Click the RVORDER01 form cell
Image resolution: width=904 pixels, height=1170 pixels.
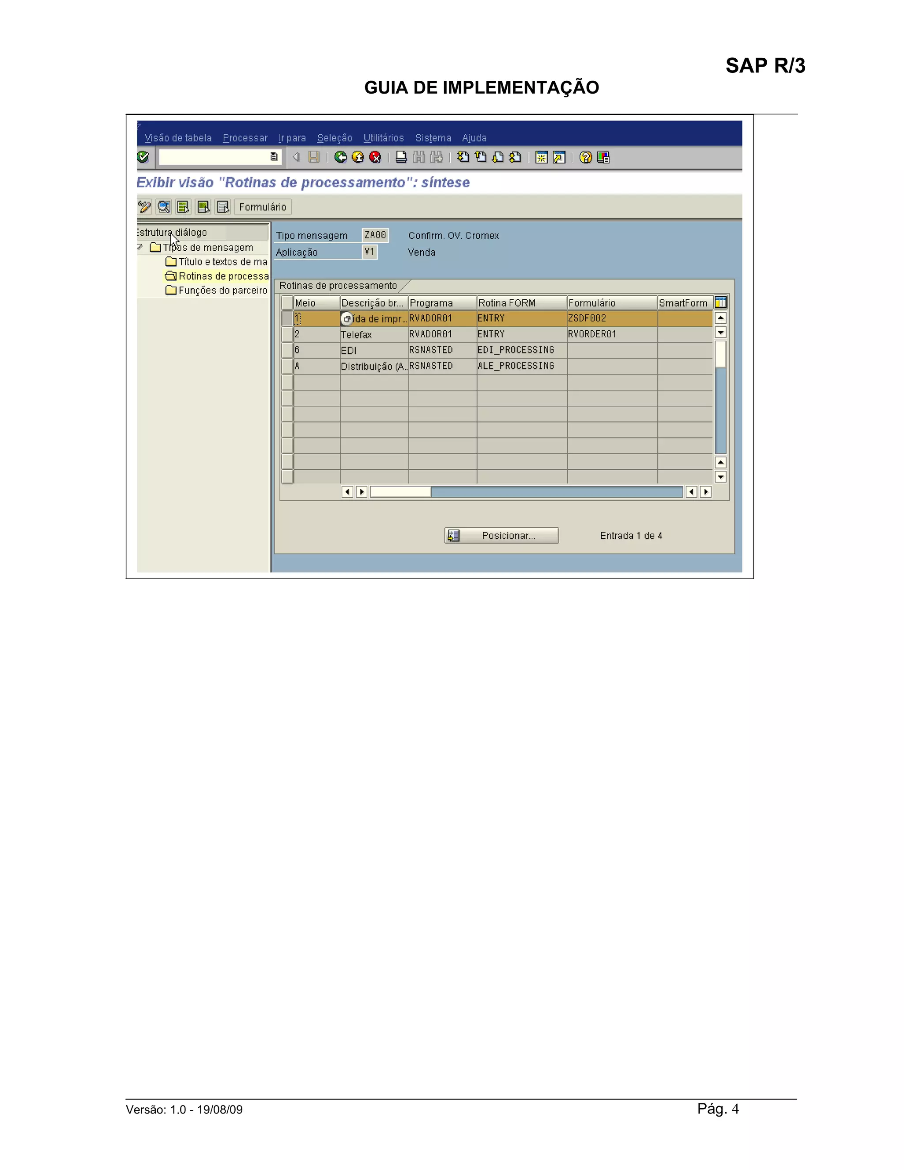point(612,334)
